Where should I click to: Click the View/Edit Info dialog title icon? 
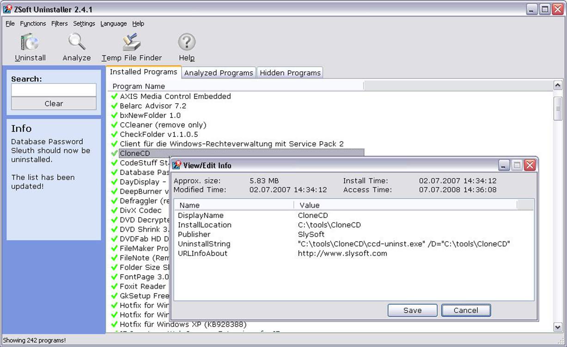[x=177, y=165]
